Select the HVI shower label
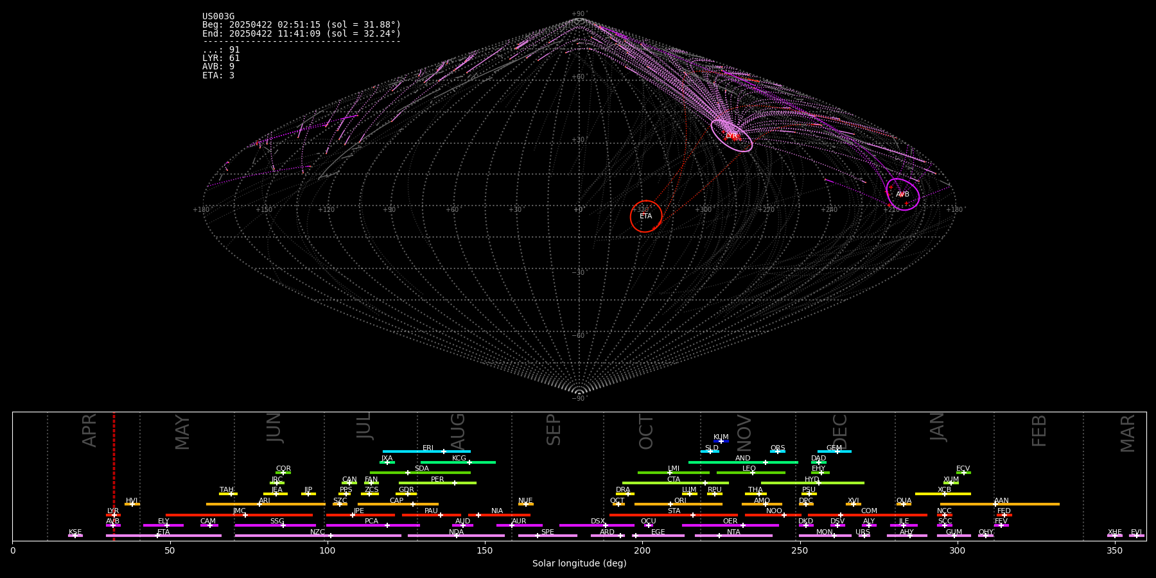Image resolution: width=1156 pixels, height=578 pixels. [x=132, y=501]
